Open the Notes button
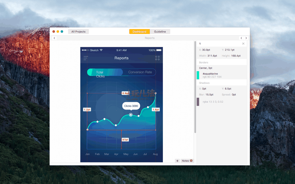 pyautogui.click(x=187, y=161)
